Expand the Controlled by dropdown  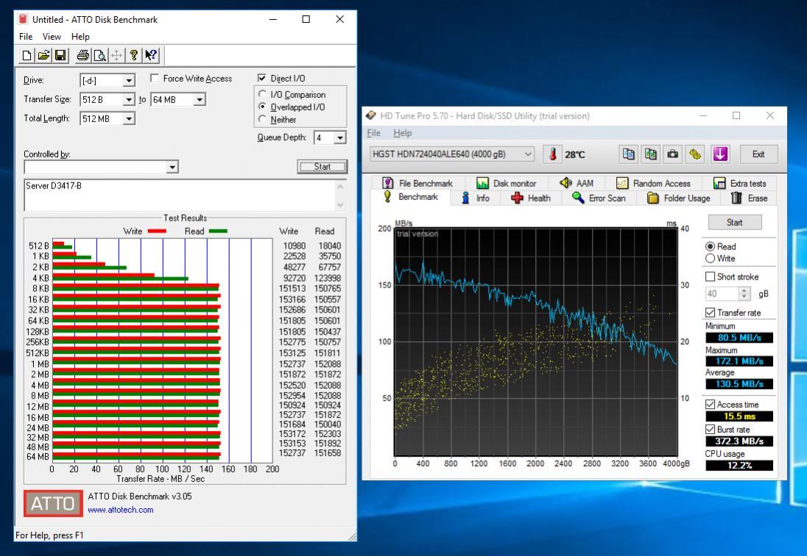[102, 166]
